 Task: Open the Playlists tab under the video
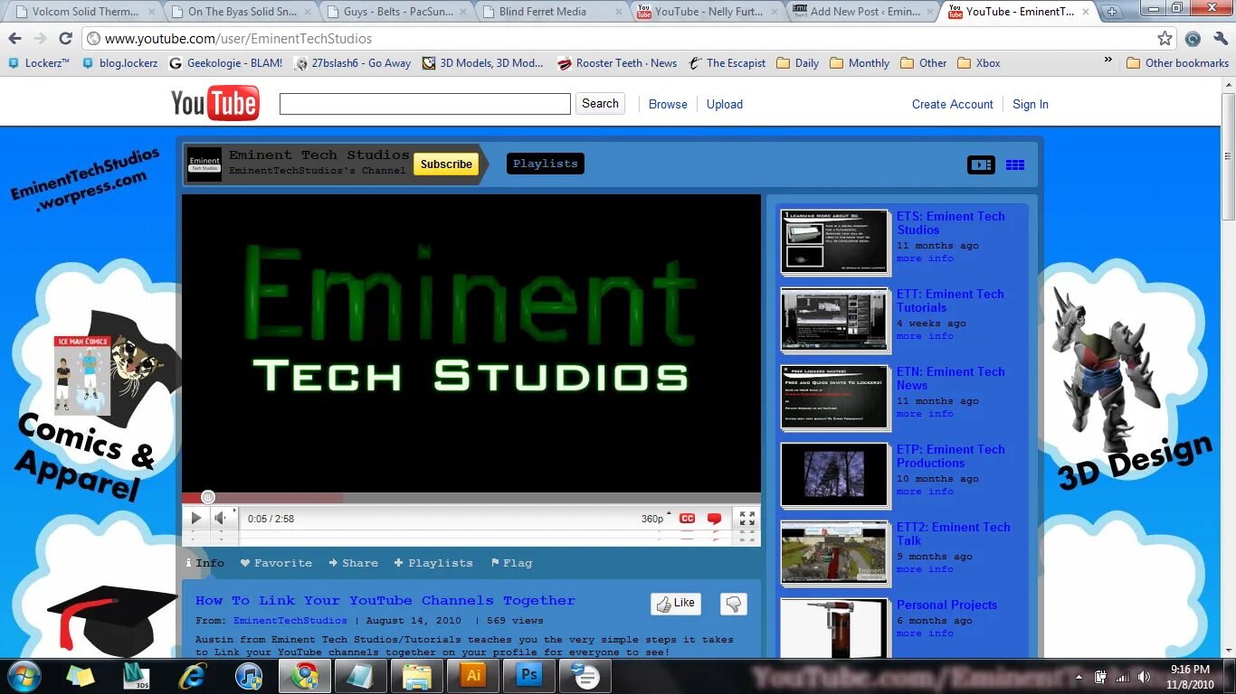[x=433, y=563]
